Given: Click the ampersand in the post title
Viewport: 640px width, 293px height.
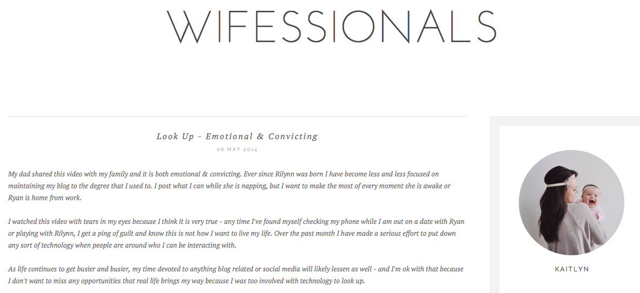Looking at the screenshot, I should pyautogui.click(x=260, y=137).
